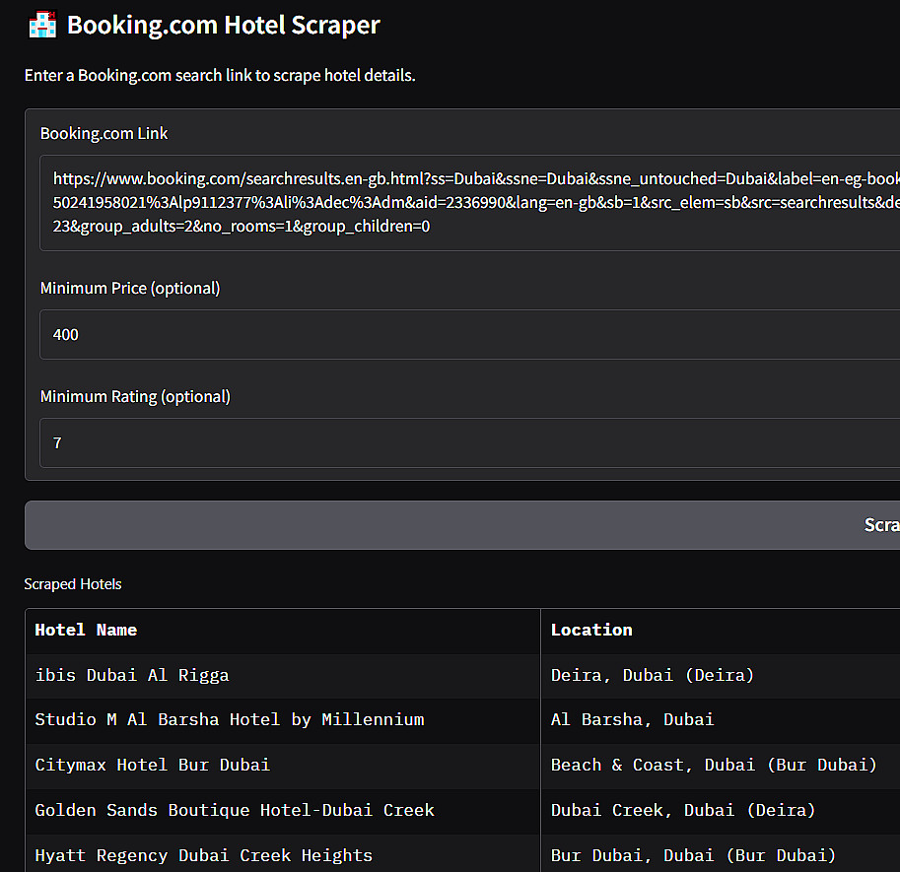
Task: Click the Booking.com Link label
Action: 104,134
